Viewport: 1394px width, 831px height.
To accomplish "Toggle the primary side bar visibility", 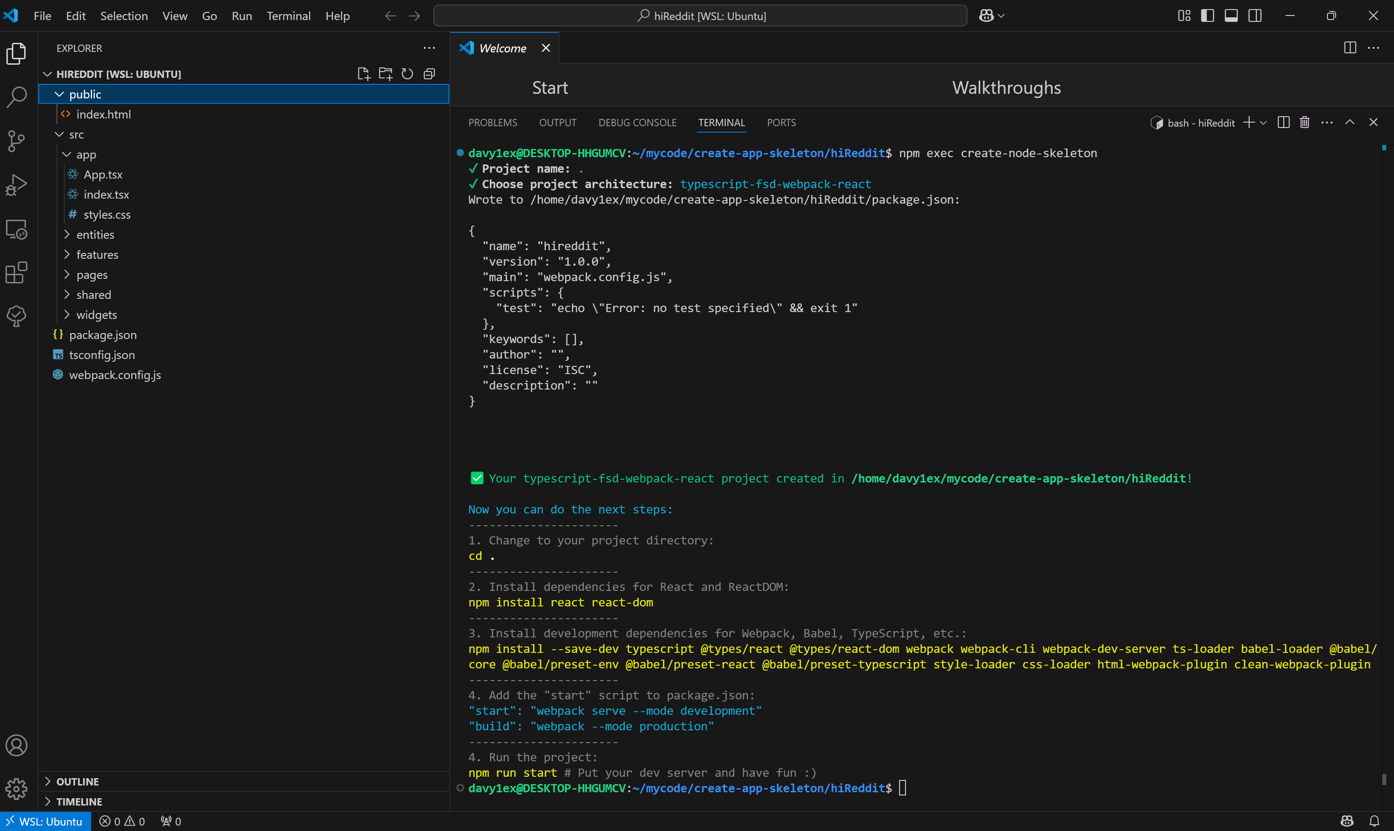I will [x=1208, y=15].
